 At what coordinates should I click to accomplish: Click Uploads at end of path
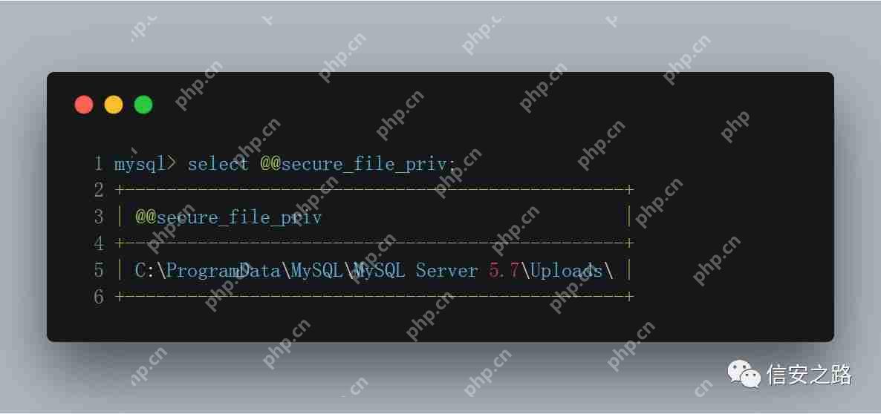(566, 271)
